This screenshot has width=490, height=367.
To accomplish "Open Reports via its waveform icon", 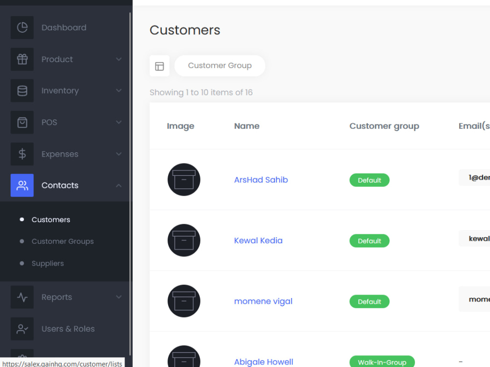I will click(x=22, y=297).
